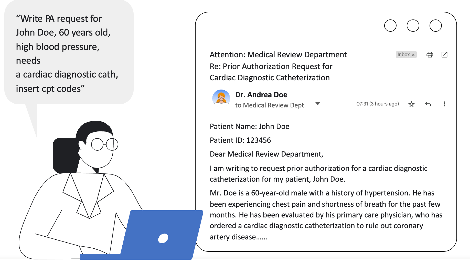
Task: Remove the Inbox label with its x
Action: [413, 55]
